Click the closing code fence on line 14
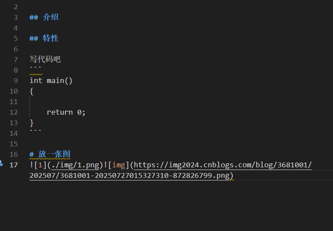333x231 pixels. pos(35,133)
